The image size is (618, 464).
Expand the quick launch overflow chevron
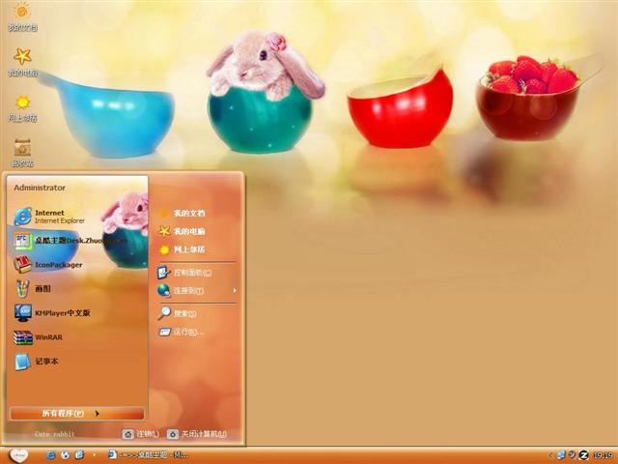point(94,455)
